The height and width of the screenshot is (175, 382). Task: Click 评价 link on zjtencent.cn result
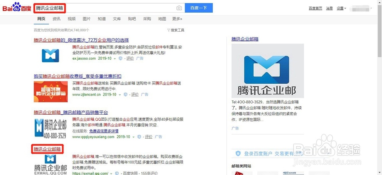click(135, 94)
